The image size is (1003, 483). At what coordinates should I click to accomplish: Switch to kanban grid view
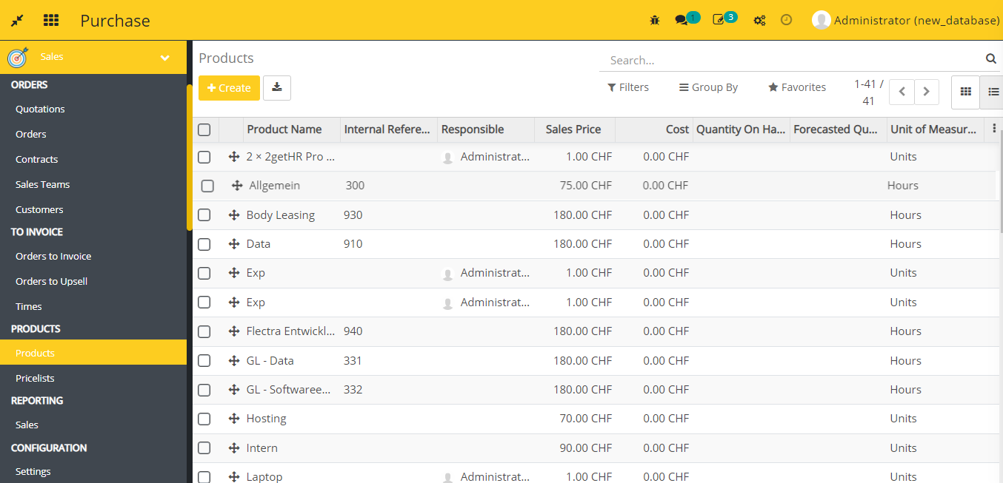[965, 92]
